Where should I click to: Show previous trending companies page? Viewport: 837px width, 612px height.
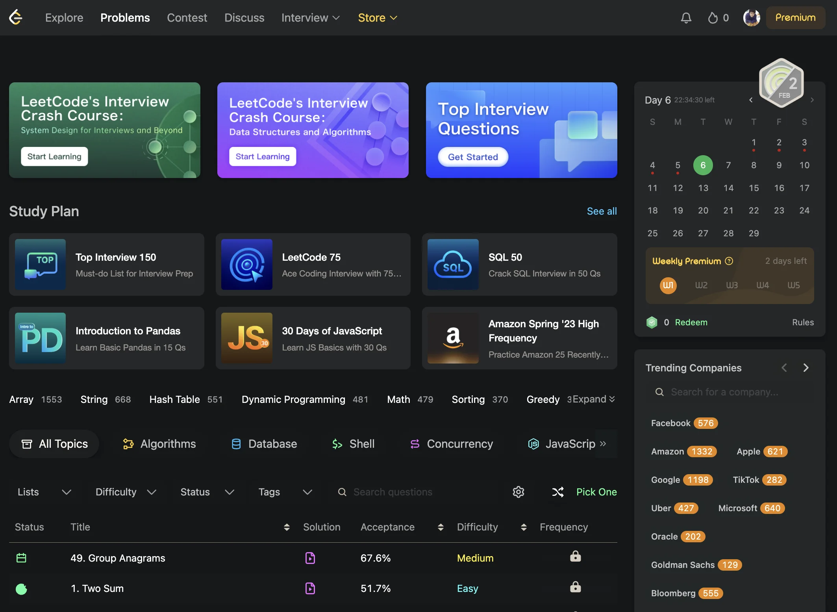[784, 368]
